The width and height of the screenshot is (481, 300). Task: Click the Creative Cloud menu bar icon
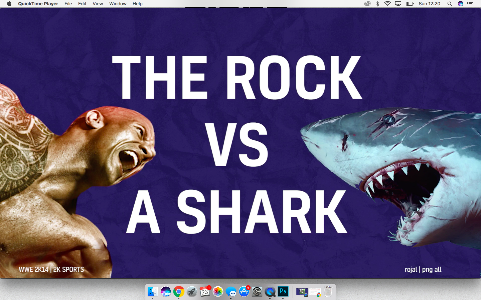[367, 4]
